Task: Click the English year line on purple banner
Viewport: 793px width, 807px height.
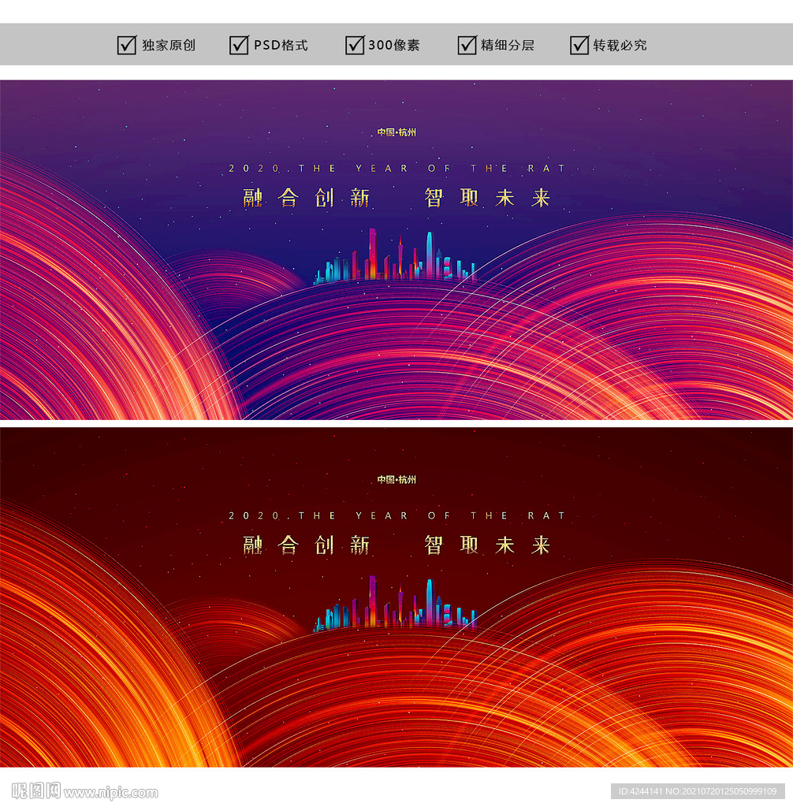Action: tap(397, 169)
